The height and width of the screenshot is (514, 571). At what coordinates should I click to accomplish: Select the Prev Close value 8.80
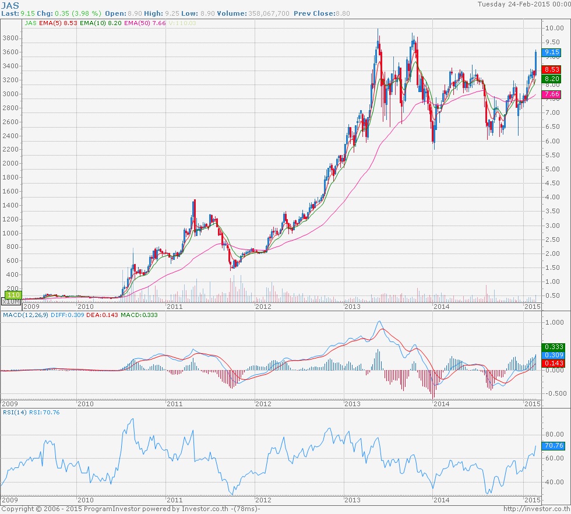[x=343, y=13]
